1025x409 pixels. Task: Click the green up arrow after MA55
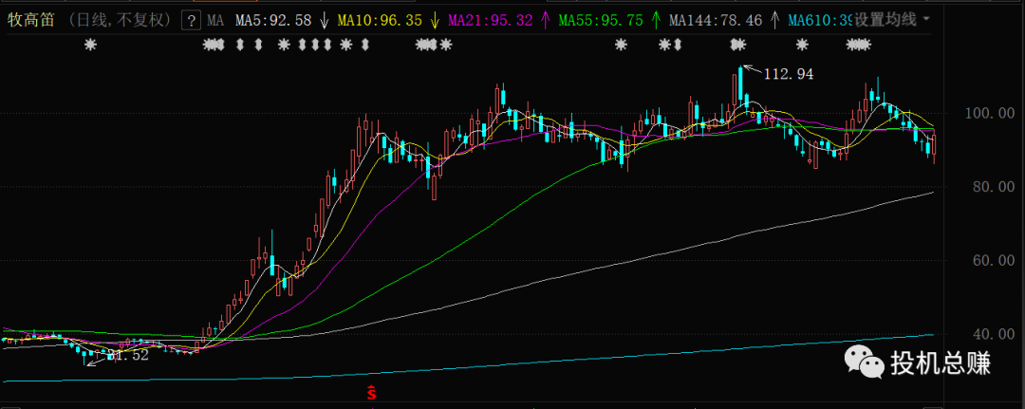click(x=657, y=20)
